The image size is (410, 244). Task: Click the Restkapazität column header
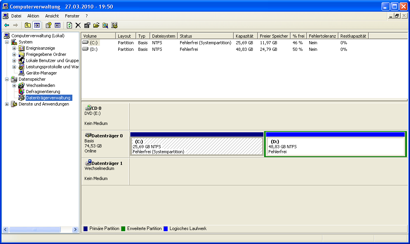point(353,36)
